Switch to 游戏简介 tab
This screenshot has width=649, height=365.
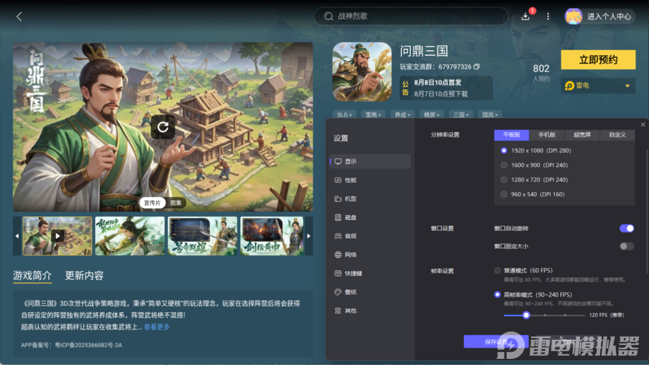click(32, 275)
